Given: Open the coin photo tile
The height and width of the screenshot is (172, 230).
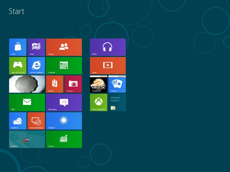Looking at the screenshot, I should [x=27, y=84].
